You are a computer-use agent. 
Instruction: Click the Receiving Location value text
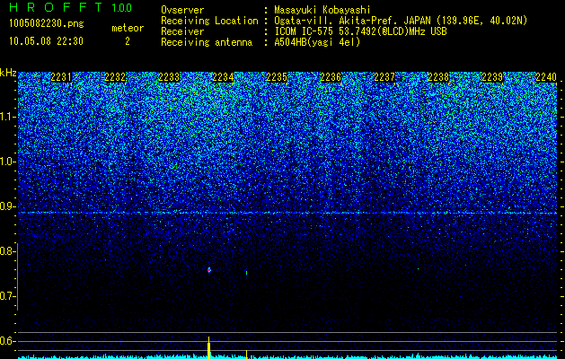point(401,21)
